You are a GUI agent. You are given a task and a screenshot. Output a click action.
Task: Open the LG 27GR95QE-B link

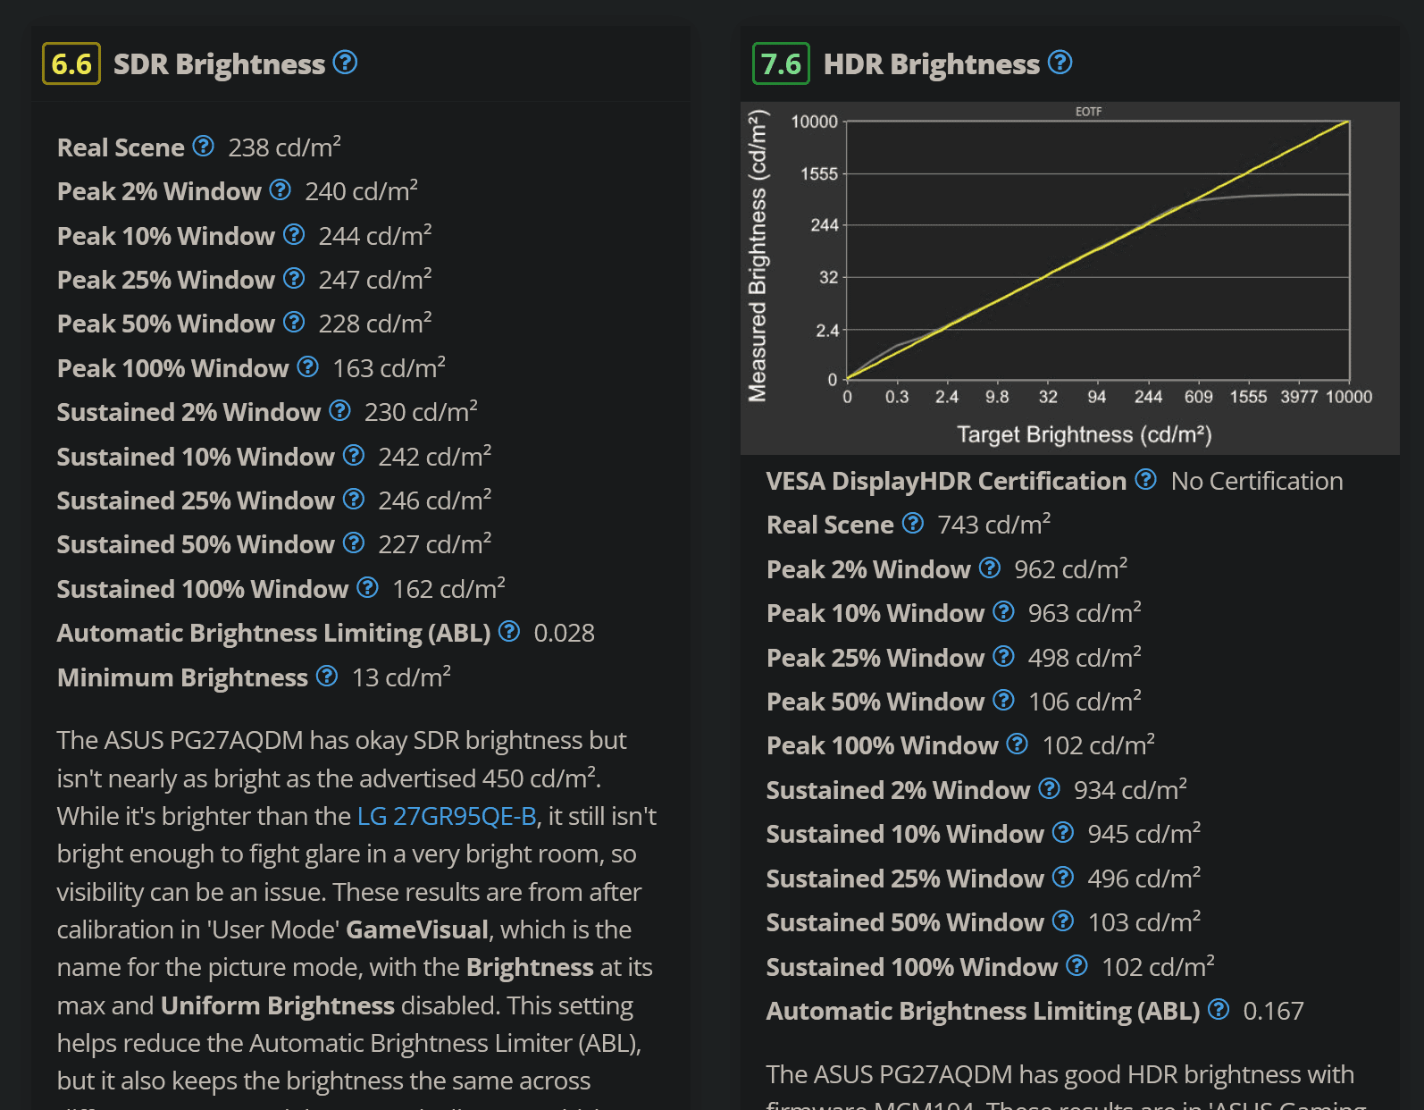click(x=447, y=816)
